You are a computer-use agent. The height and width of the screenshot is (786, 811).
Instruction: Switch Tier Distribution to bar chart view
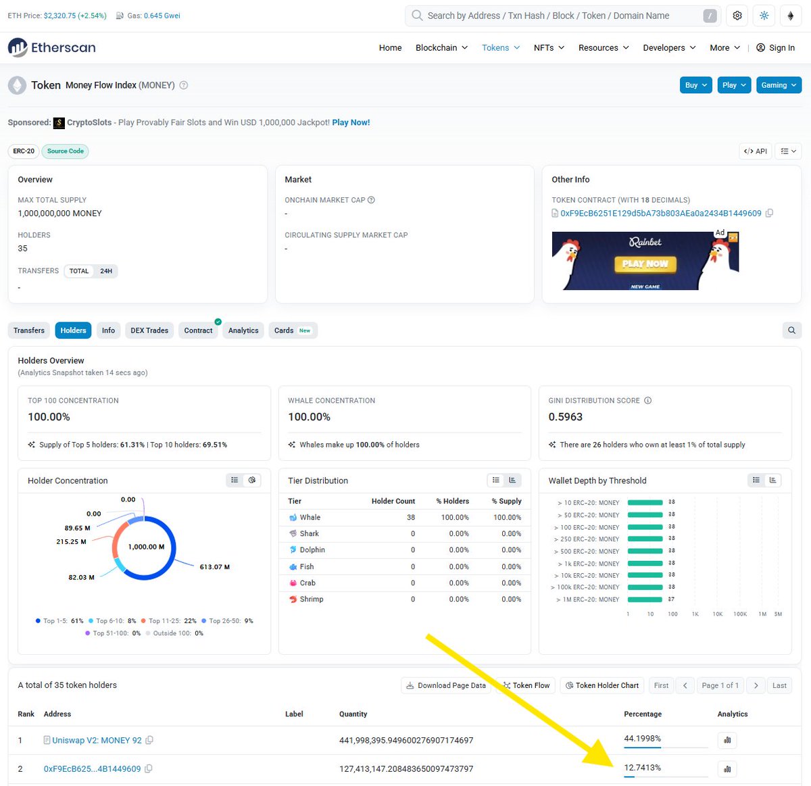[513, 480]
